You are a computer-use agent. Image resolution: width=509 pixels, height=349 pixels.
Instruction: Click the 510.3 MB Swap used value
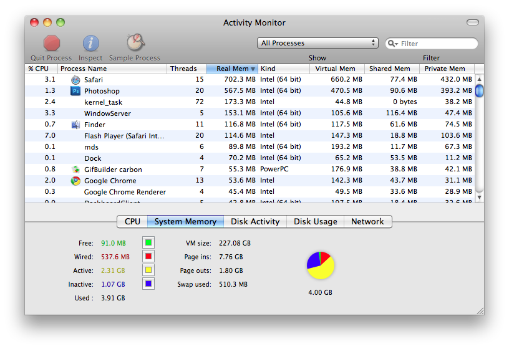233,284
